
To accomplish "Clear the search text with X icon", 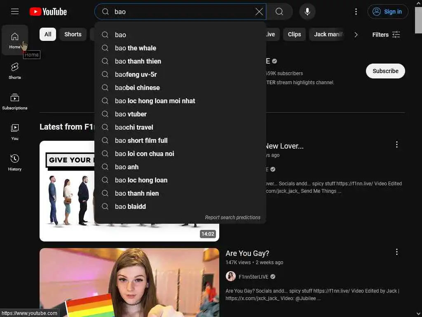I will (259, 12).
